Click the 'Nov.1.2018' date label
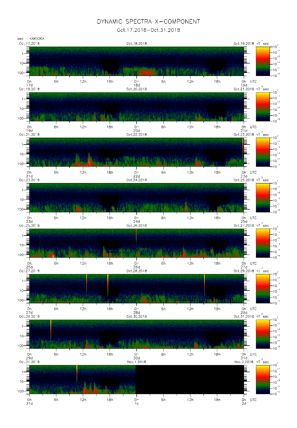 point(137,362)
